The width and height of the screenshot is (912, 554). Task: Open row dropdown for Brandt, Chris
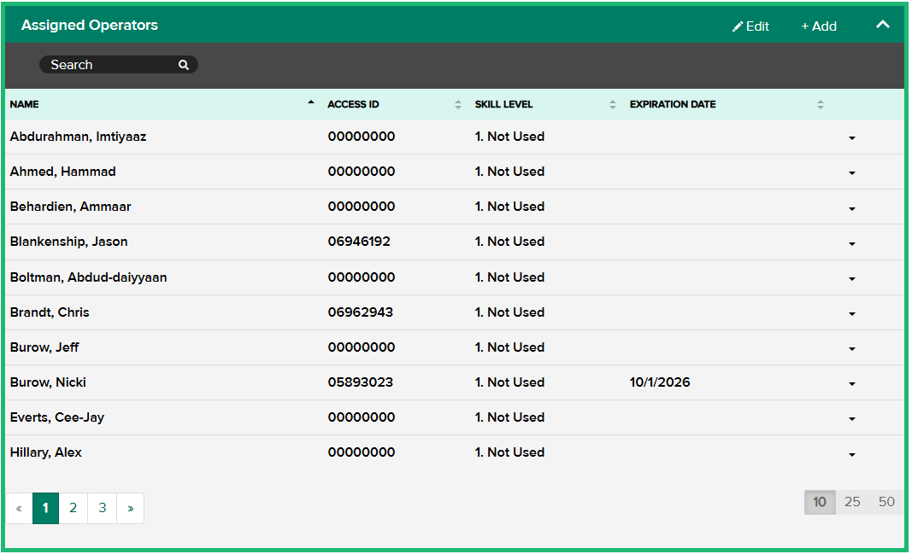coord(851,313)
